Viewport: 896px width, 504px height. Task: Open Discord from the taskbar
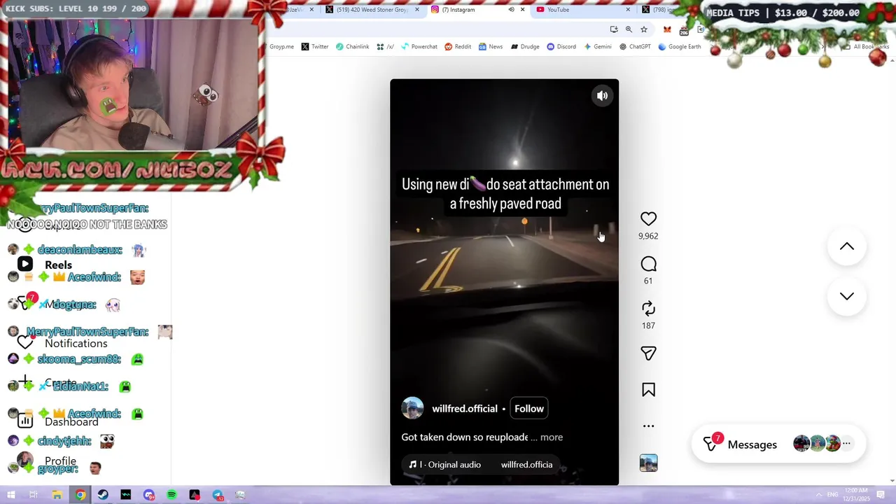(x=149, y=495)
